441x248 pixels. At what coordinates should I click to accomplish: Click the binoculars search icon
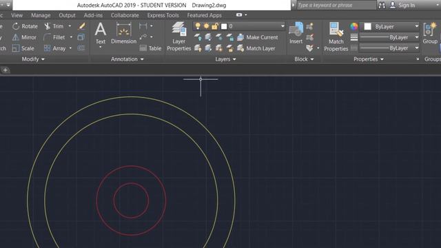(382, 5)
